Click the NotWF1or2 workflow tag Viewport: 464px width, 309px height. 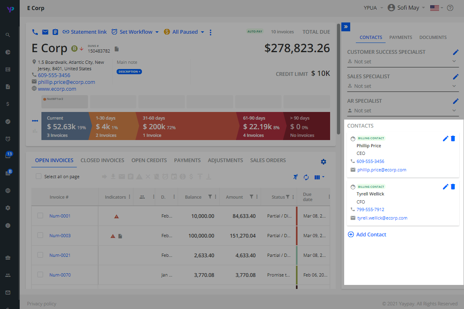coord(64,101)
